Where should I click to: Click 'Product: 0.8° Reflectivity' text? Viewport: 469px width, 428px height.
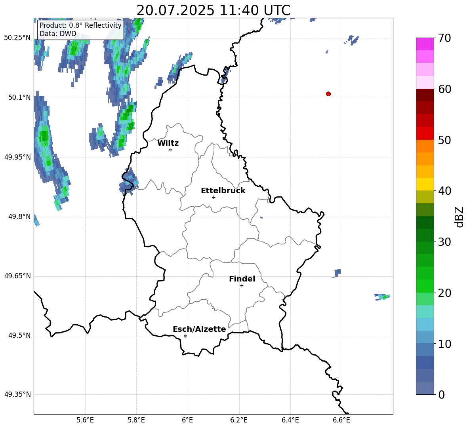coord(80,25)
